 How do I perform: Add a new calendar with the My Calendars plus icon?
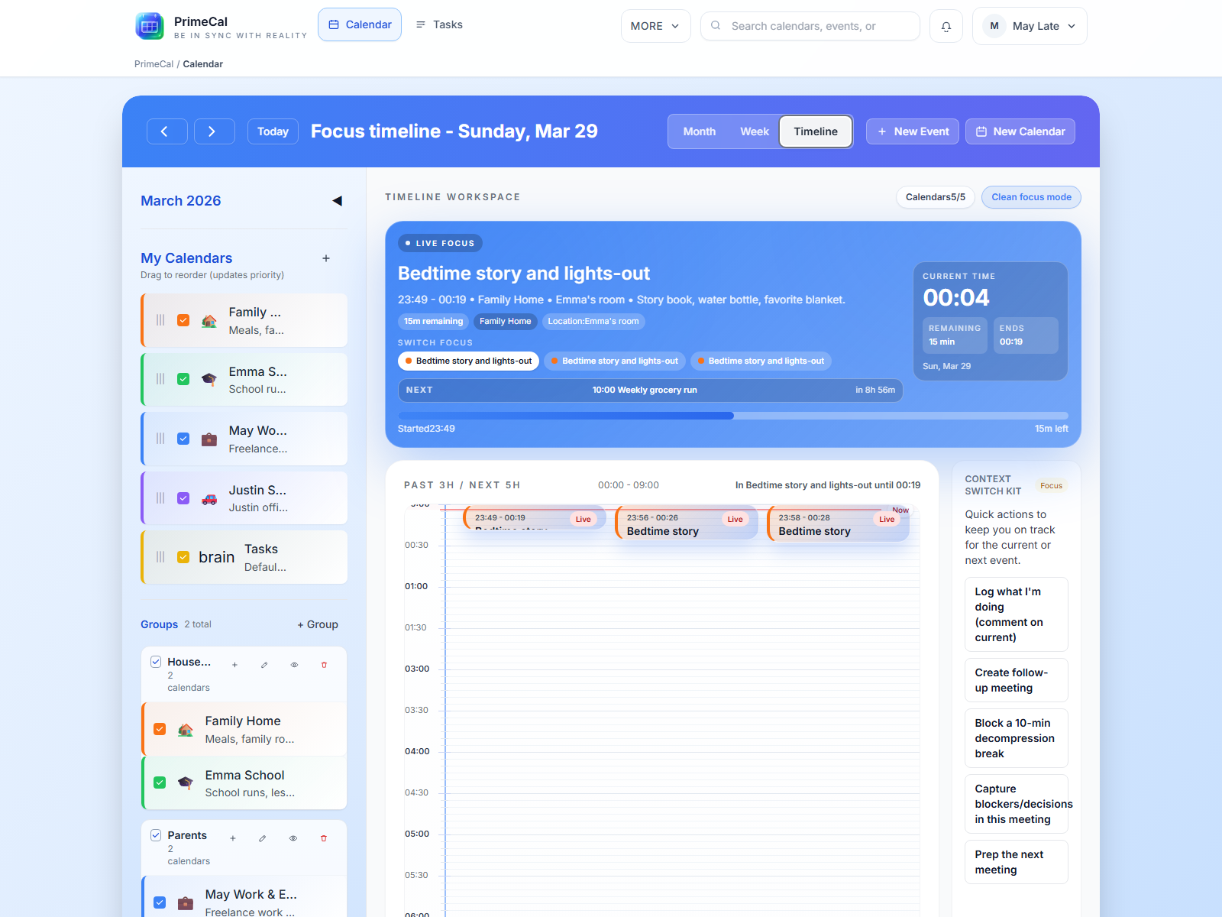pyautogui.click(x=326, y=258)
